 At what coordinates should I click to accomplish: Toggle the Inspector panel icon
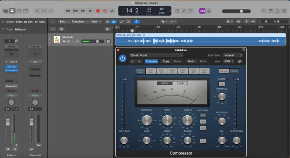click(x=12, y=11)
